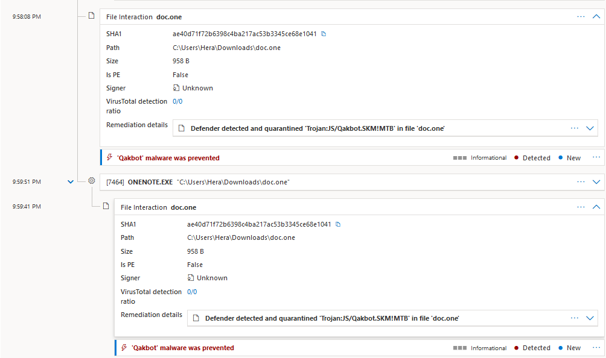This screenshot has width=606, height=358.
Task: Click the Detected status in the 9:58:08 PM alert
Action: (x=537, y=158)
